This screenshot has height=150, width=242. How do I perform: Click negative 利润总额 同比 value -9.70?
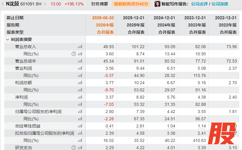pyautogui.click(x=109, y=90)
